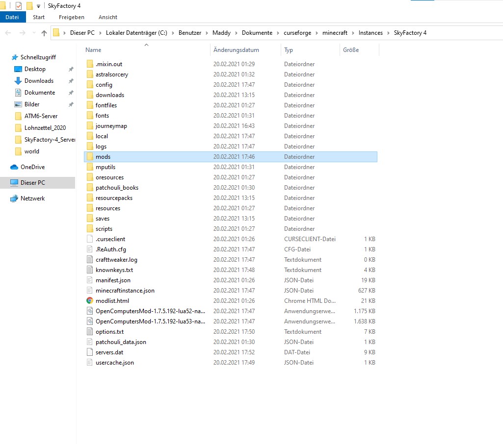This screenshot has width=503, height=444.
Task: Open the Freigeben ribbon tab
Action: coord(72,17)
